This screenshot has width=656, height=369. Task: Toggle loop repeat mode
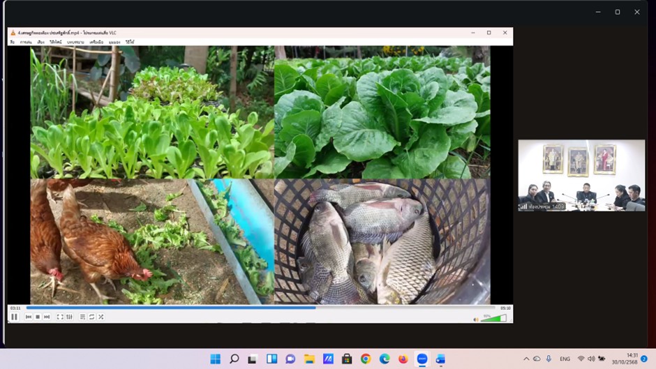pos(91,317)
